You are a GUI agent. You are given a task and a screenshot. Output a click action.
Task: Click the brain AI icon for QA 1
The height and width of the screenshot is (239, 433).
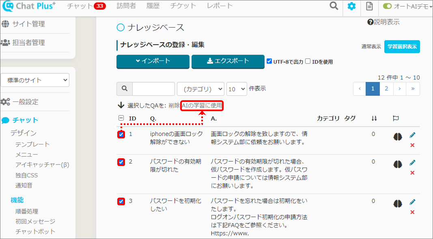click(397, 137)
